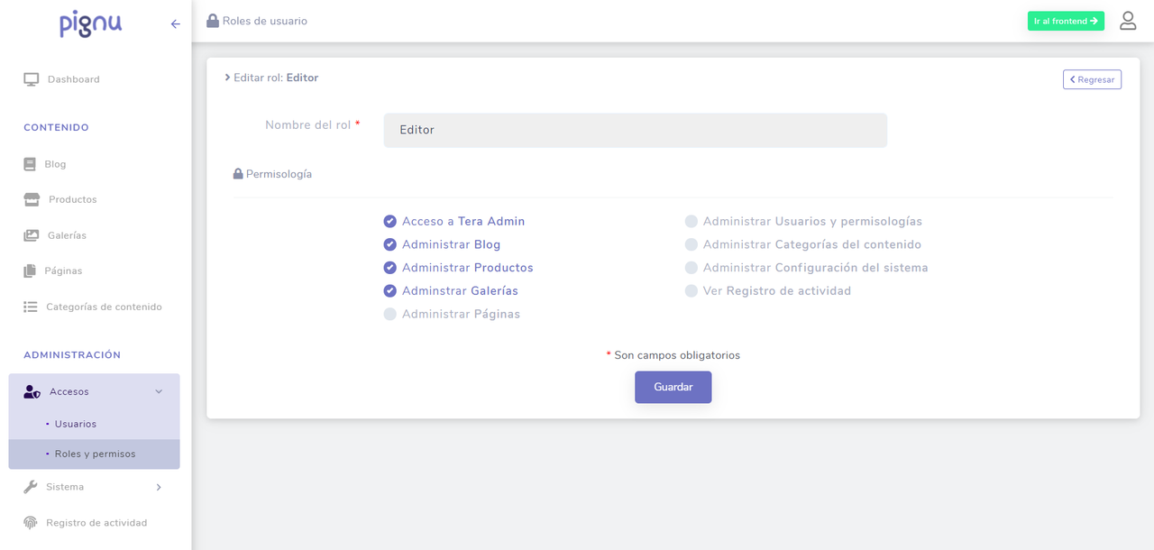Click the Nombre del rol input field
Viewport: 1154px width, 550px height.
tap(635, 130)
